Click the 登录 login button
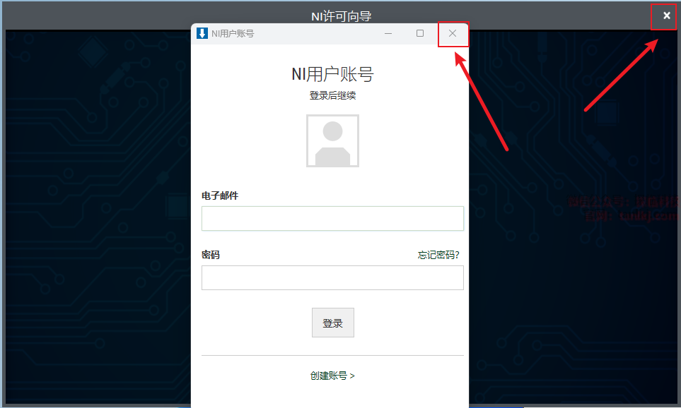The width and height of the screenshot is (681, 408). pyautogui.click(x=332, y=323)
